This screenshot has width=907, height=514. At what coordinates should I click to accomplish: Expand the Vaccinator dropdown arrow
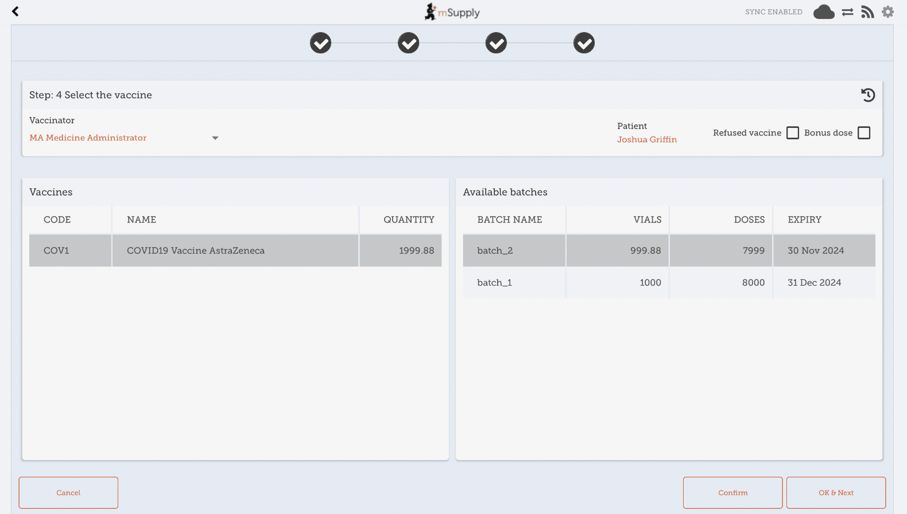pos(215,138)
